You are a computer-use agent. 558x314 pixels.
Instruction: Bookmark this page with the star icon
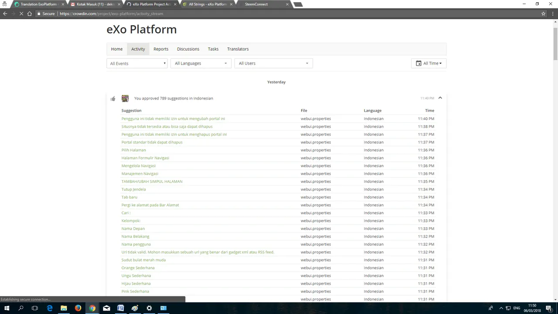(543, 14)
